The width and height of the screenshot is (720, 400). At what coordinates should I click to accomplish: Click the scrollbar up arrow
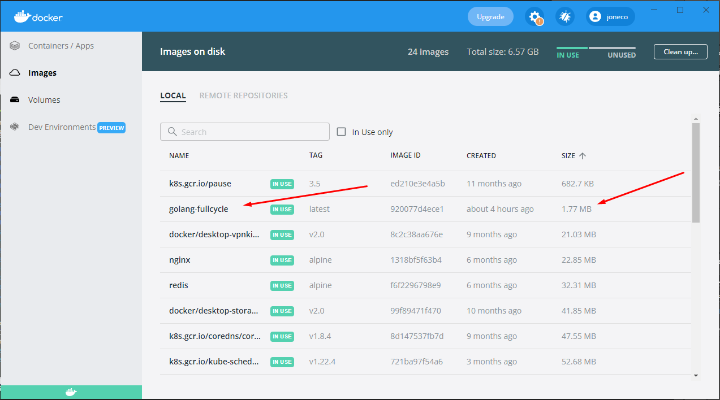[696, 119]
